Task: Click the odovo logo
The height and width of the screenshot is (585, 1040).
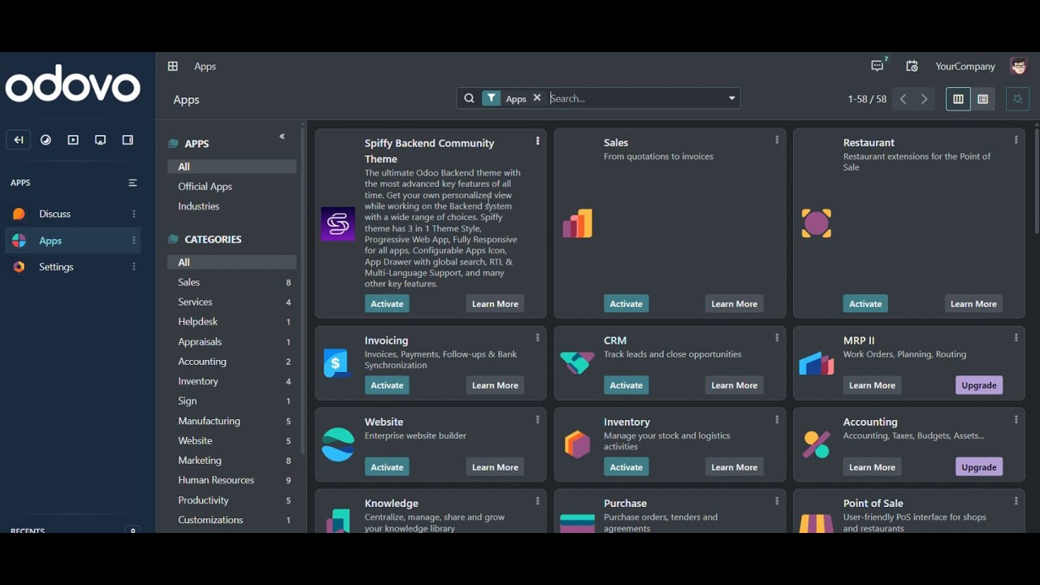Action: click(73, 85)
